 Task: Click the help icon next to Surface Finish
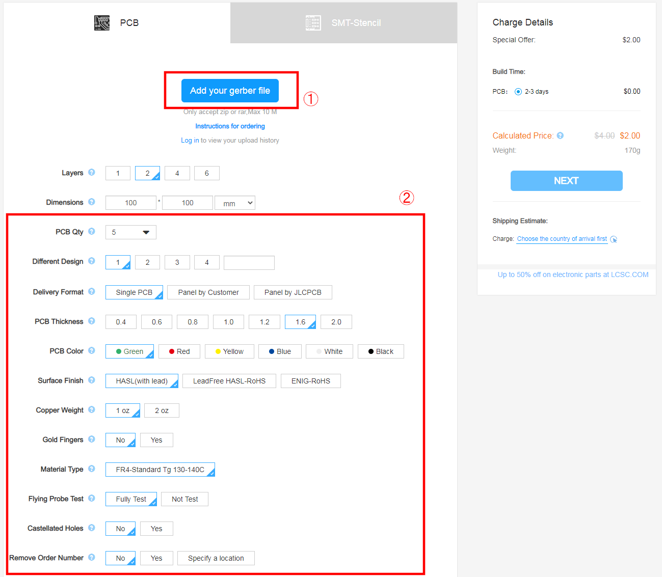coord(92,380)
